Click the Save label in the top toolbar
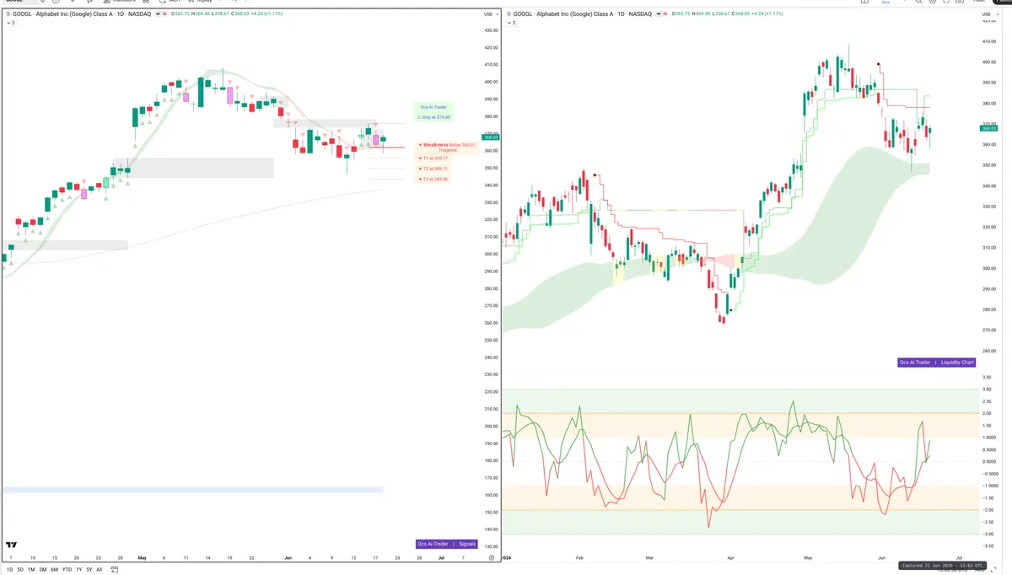Image resolution: width=1012 pixels, height=575 pixels. click(885, 3)
